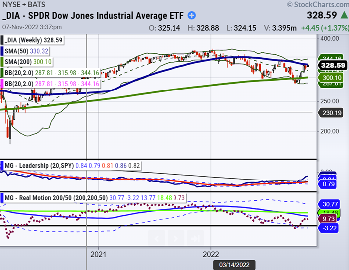Click the Volume value 3.395m
349x270 pixels.
[x=284, y=28]
